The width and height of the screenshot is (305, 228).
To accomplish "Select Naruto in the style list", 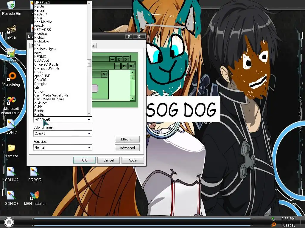I will click(x=60, y=7).
